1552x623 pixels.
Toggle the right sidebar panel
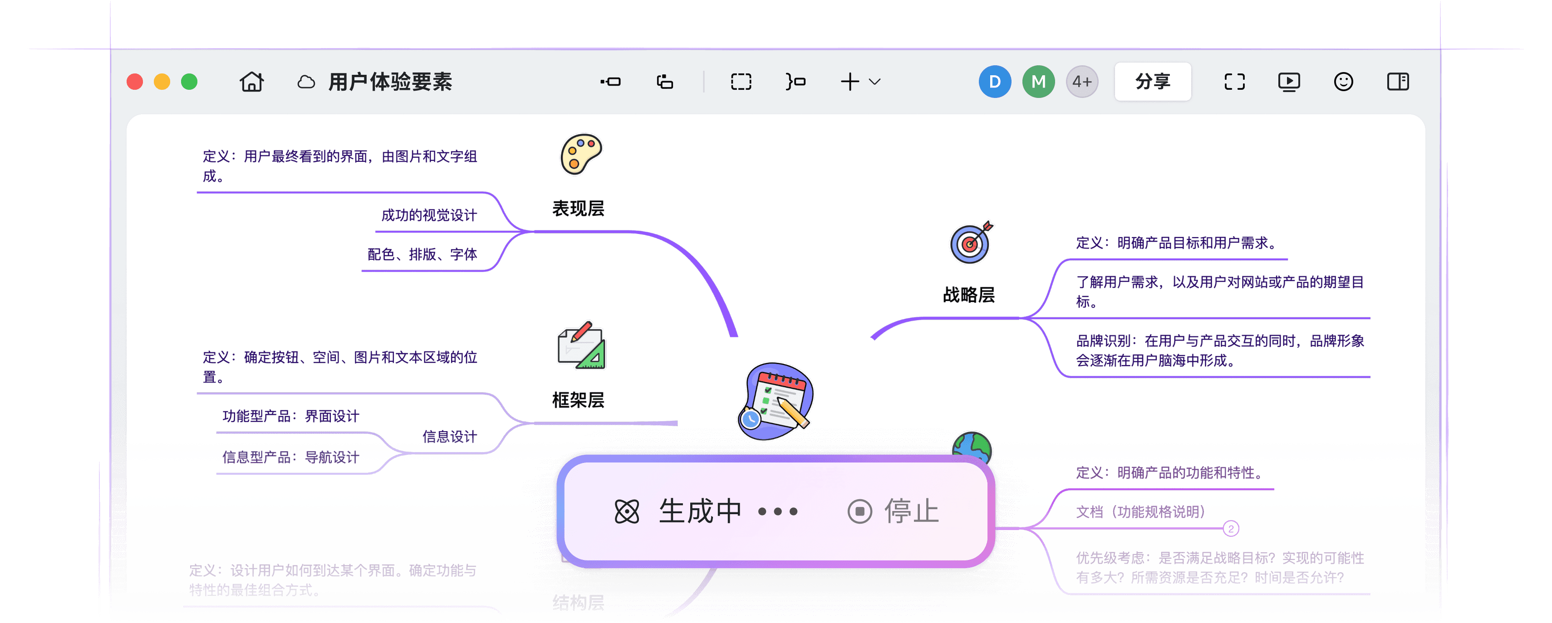[1398, 81]
